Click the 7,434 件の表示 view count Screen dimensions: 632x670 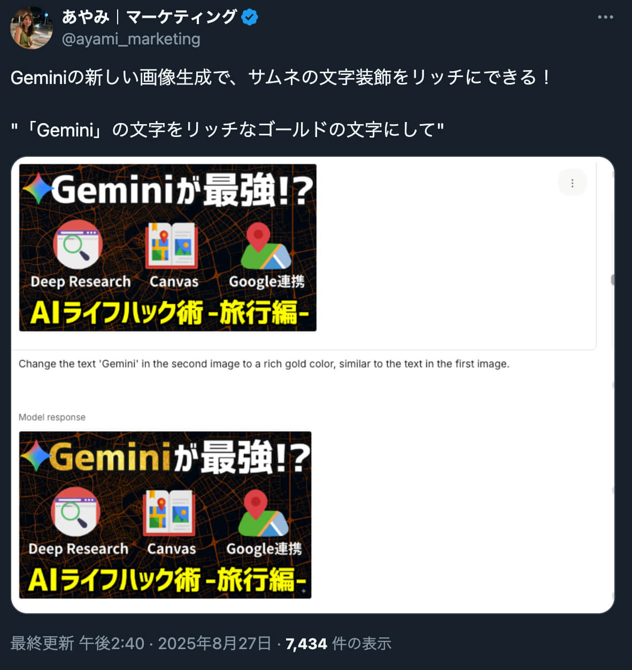[338, 643]
